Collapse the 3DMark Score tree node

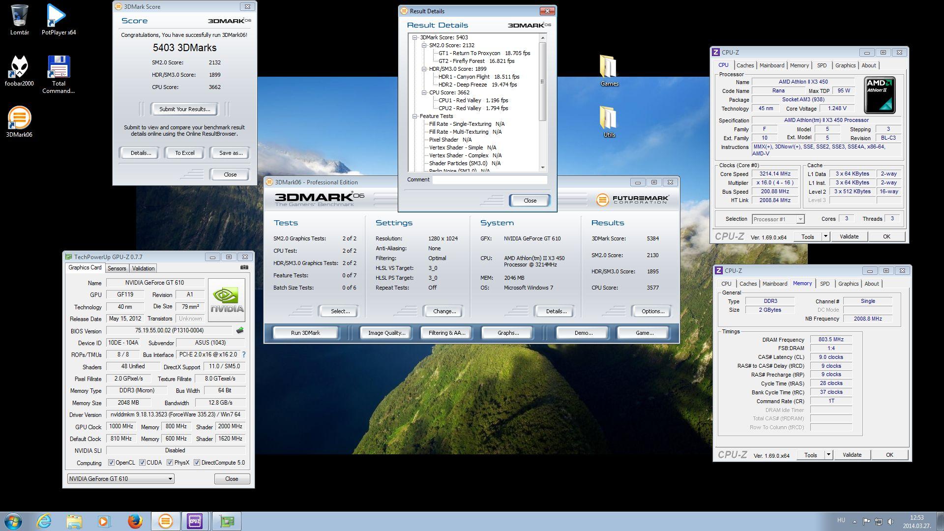(x=415, y=37)
